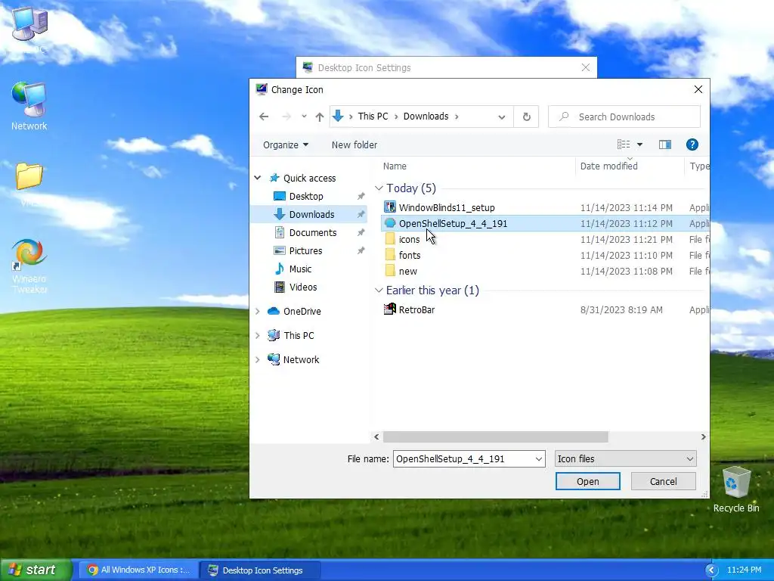The height and width of the screenshot is (581, 774).
Task: Click Downloads in the address breadcrumb
Action: [x=426, y=117]
